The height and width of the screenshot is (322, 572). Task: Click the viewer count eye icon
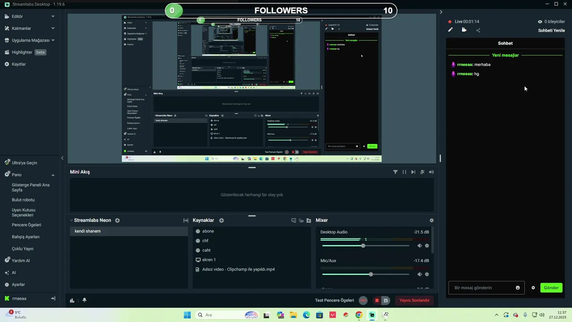coord(540,21)
